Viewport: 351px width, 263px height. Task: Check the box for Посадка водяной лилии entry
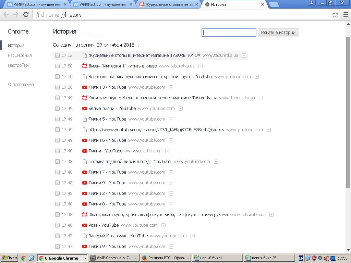point(57,162)
